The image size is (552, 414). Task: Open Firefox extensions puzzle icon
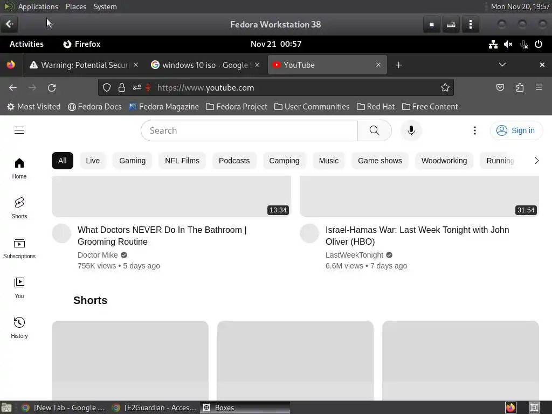[x=520, y=88]
